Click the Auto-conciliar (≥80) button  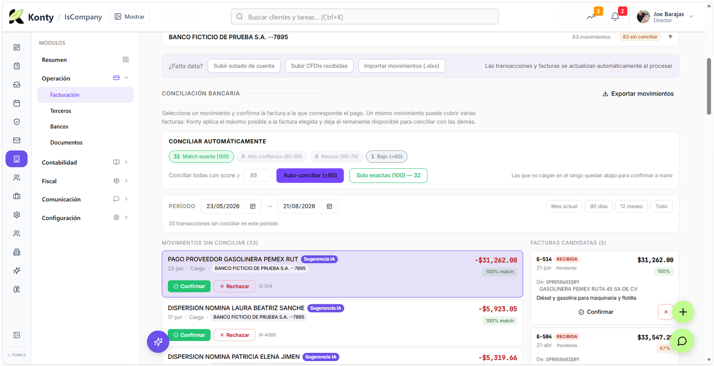pos(310,175)
